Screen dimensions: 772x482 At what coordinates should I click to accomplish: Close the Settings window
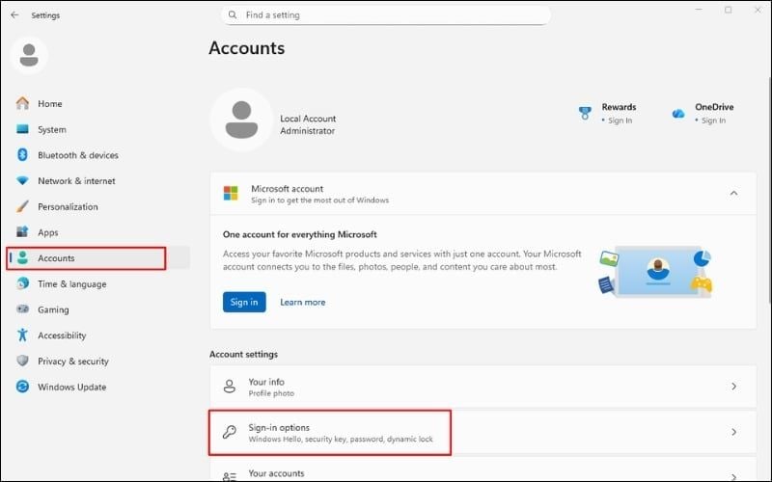(x=758, y=10)
